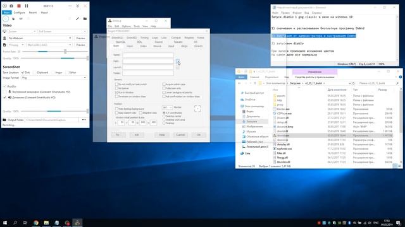
Task: Click the round record button in Captura
Action: click(4, 6)
